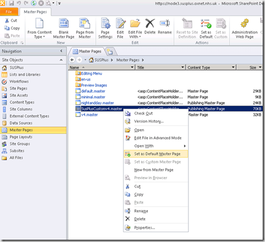Viewport: 265px width, 242px height.
Task: Select the Master Pages ribbon tab
Action: click(x=35, y=12)
